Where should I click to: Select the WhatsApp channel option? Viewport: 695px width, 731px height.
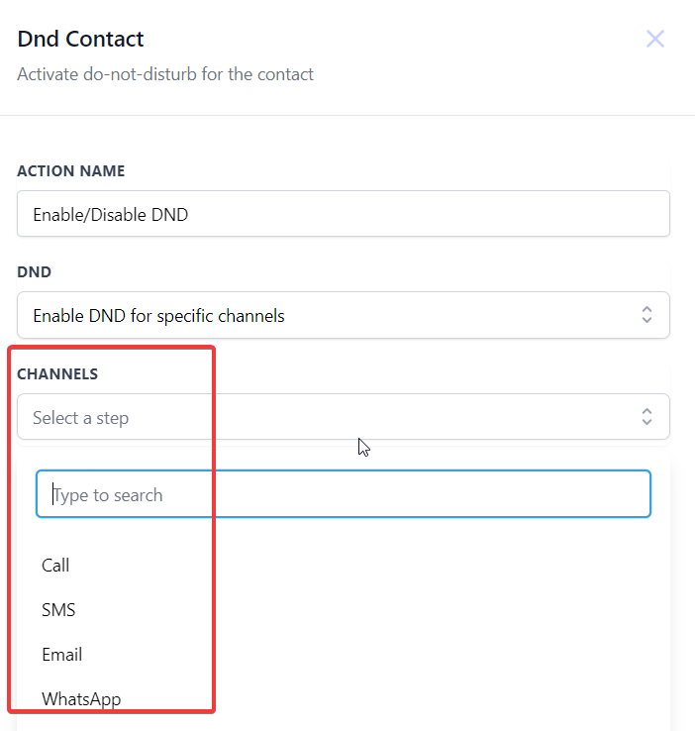coord(81,699)
